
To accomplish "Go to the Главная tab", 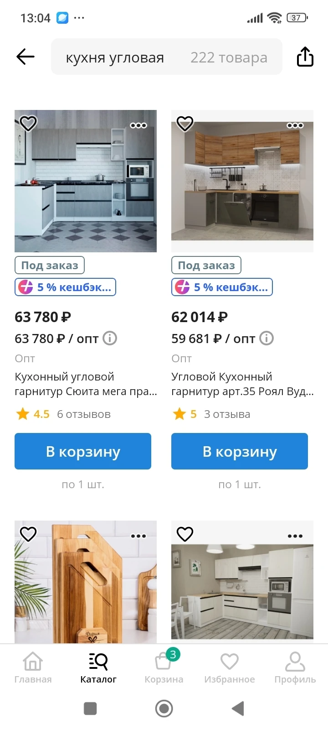I will pos(33,667).
